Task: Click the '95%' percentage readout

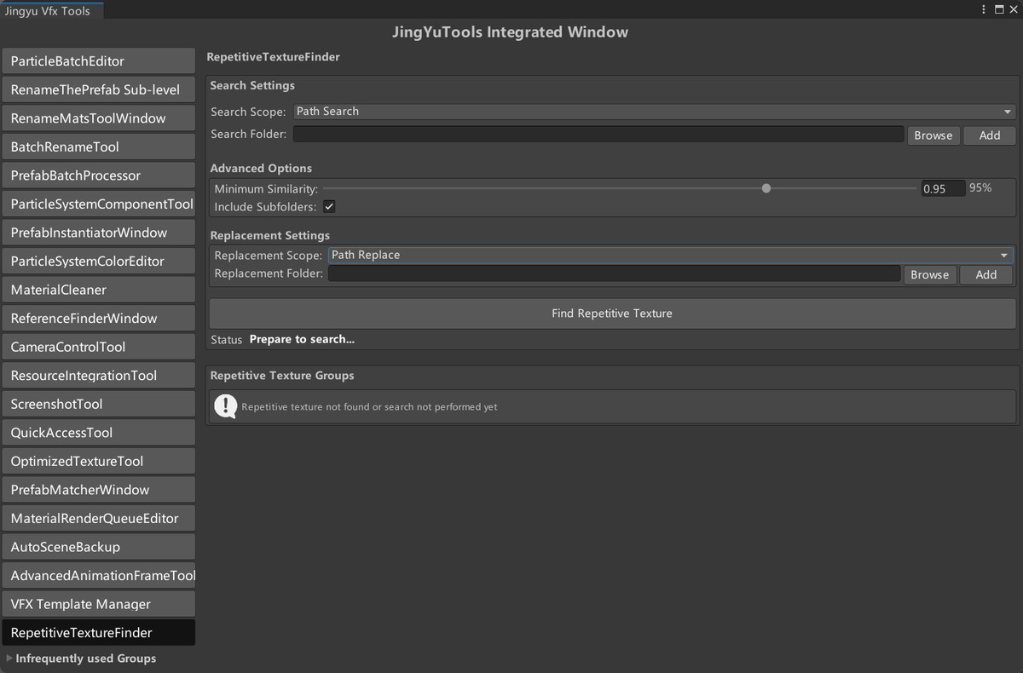Action: point(980,188)
